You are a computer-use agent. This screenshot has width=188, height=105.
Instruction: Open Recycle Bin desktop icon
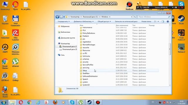5,20
